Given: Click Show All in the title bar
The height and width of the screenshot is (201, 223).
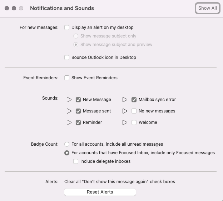Looking at the screenshot, I should click(x=207, y=8).
